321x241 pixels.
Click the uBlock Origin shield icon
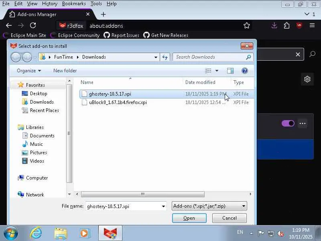(x=299, y=25)
